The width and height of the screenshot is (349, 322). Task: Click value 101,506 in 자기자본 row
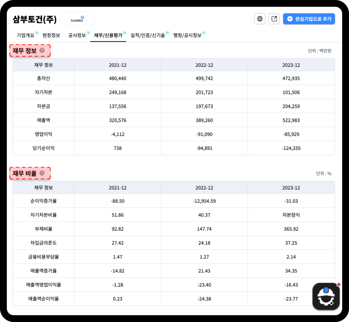click(x=291, y=92)
